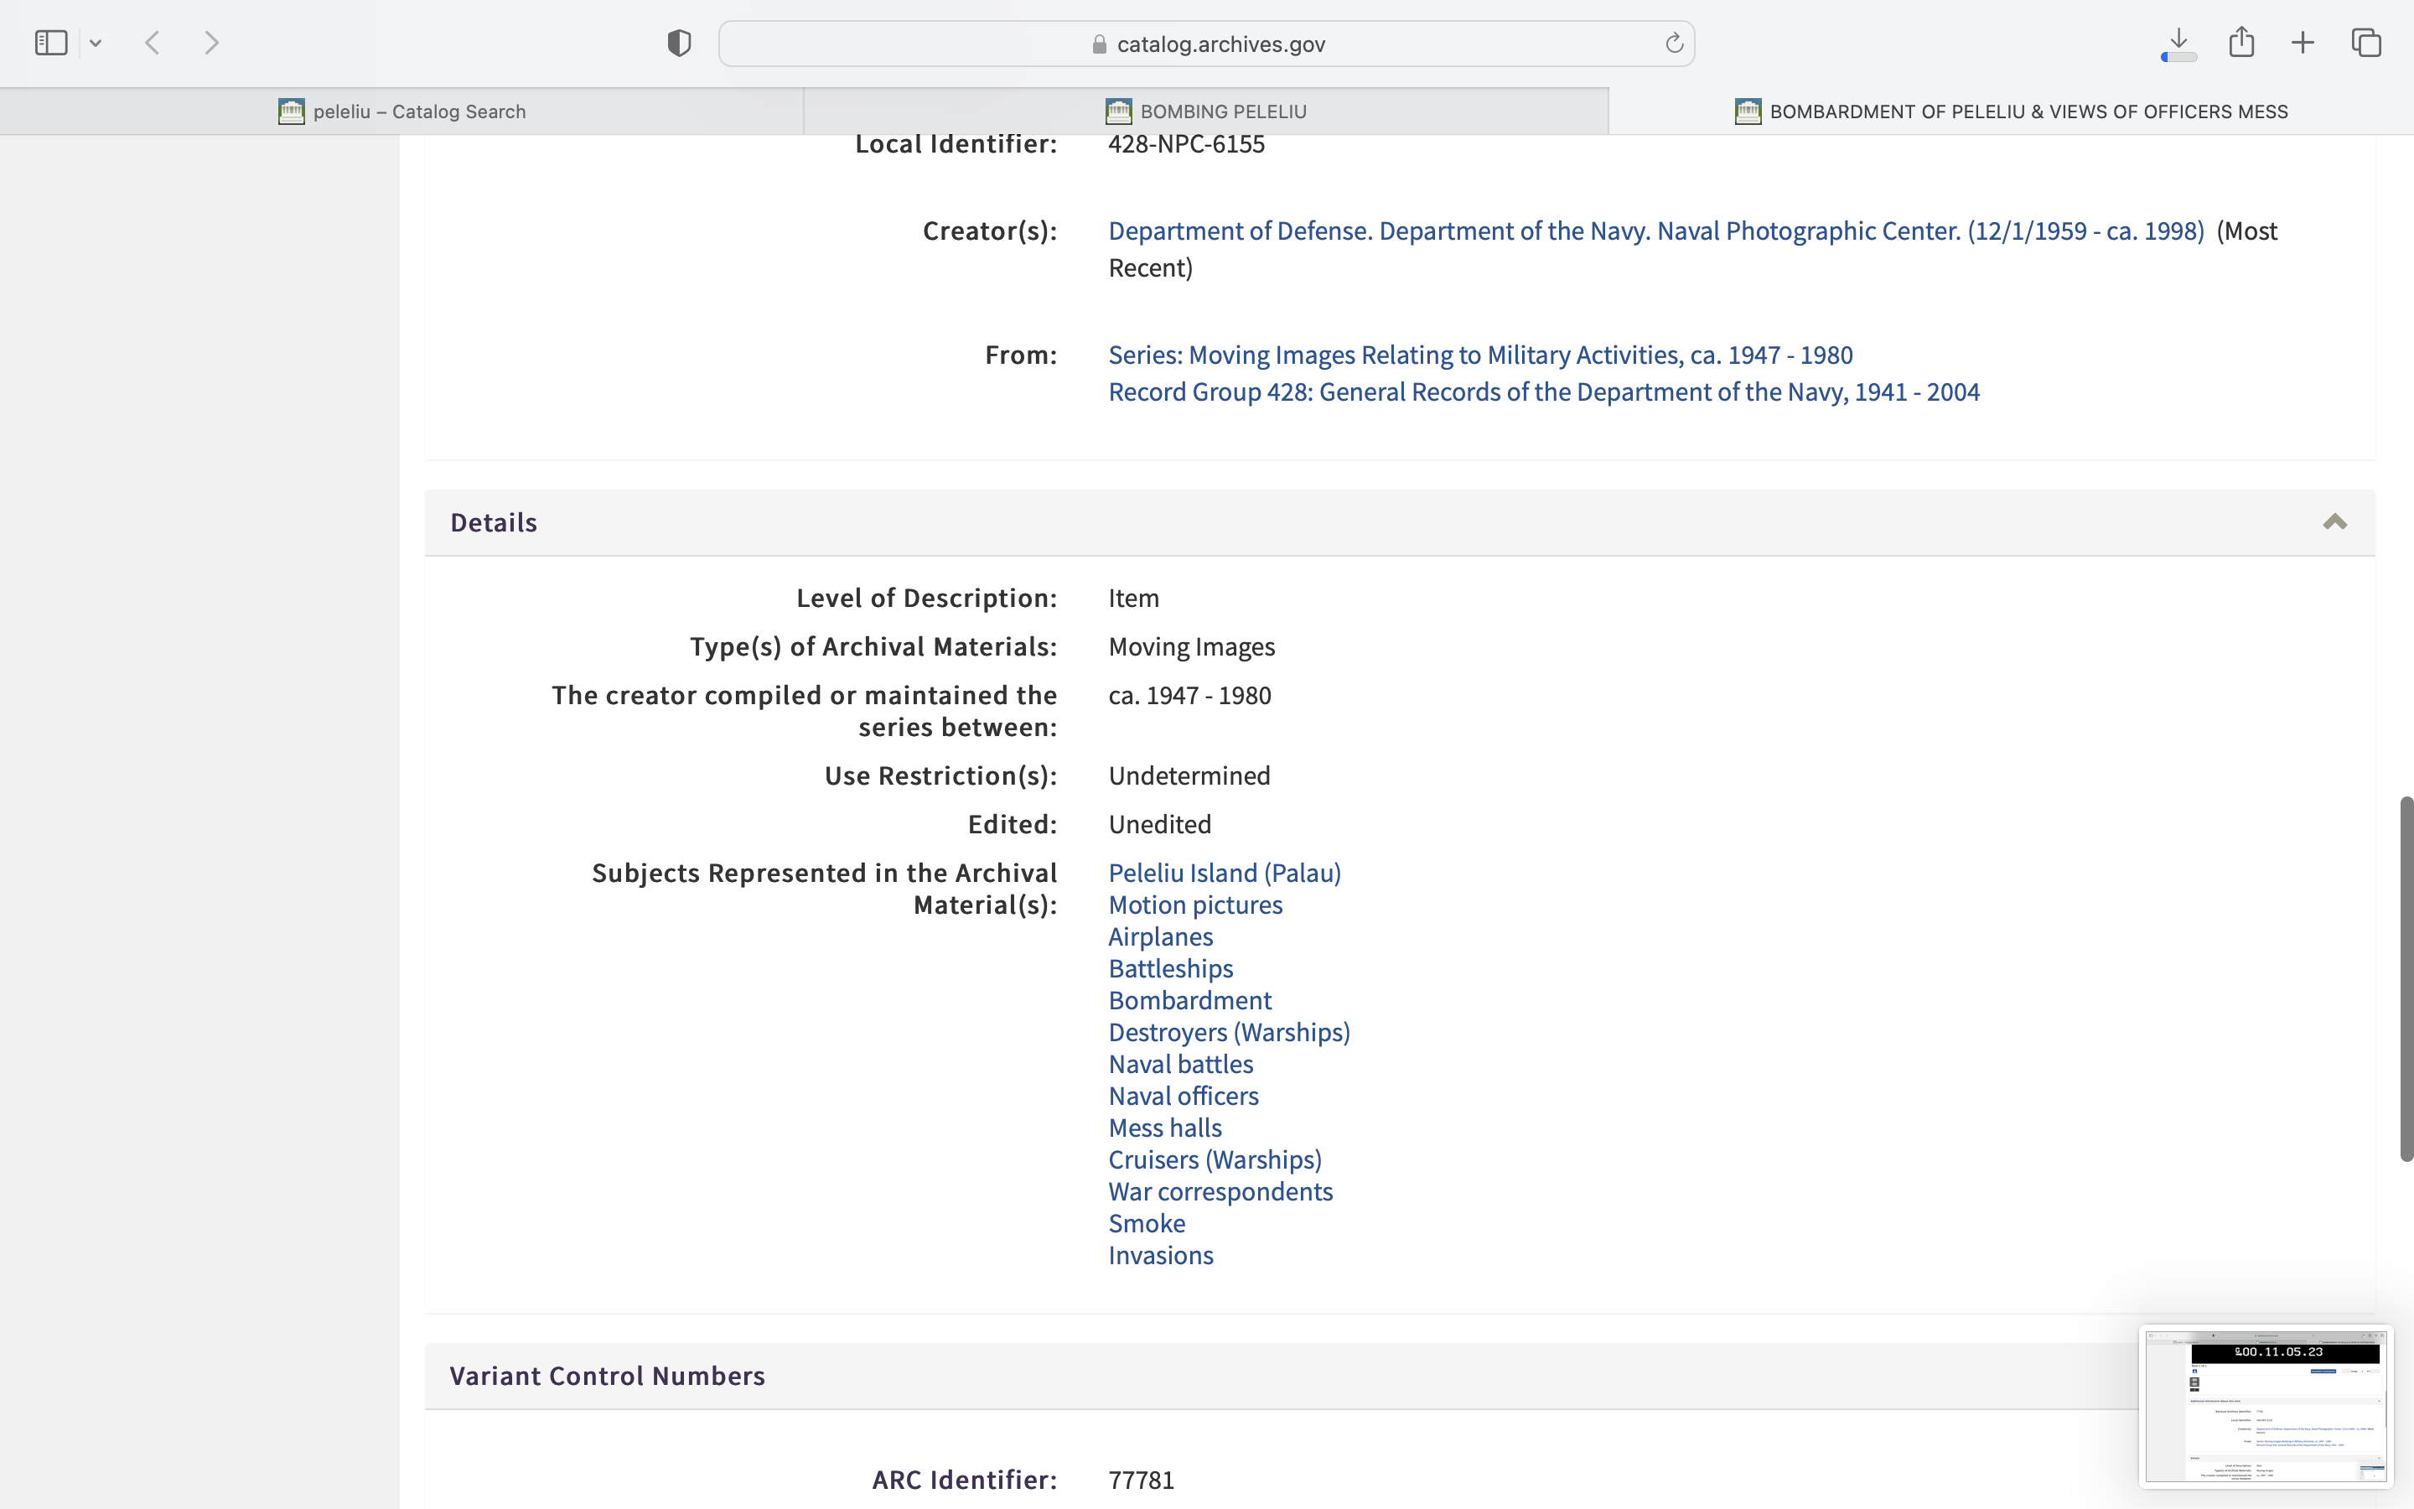This screenshot has width=2414, height=1509.
Task: Open the Share sheet icon
Action: point(2241,42)
